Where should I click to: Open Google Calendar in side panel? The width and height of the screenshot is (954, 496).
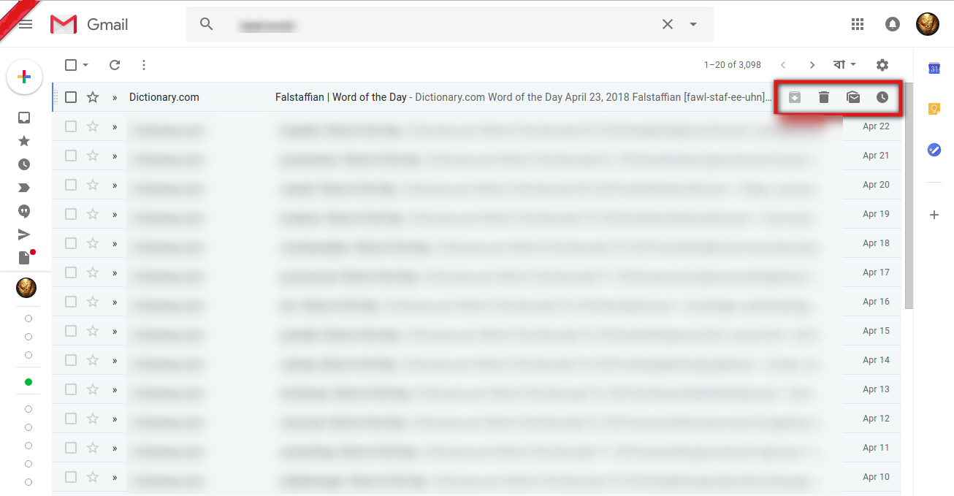coord(934,68)
